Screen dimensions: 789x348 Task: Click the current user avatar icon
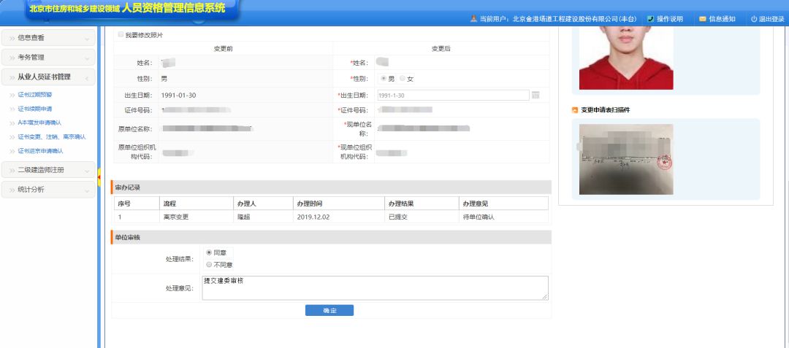point(473,19)
